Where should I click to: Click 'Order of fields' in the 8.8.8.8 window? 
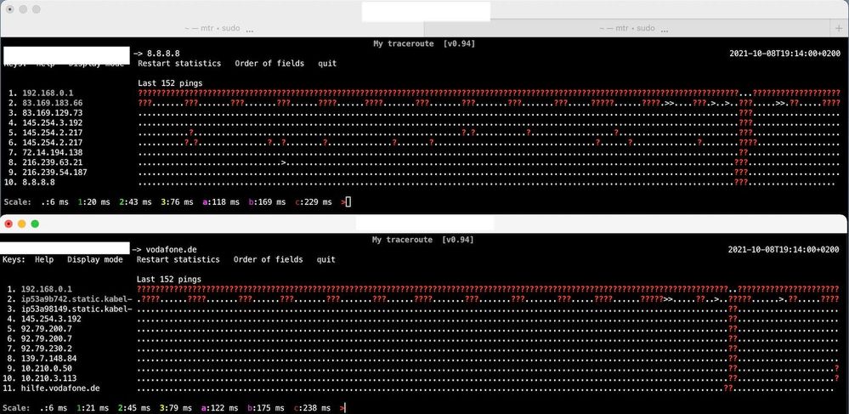269,64
